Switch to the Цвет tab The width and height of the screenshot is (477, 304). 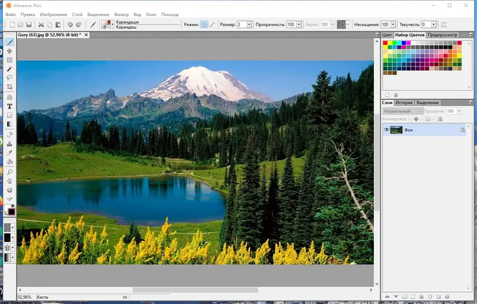click(x=387, y=35)
